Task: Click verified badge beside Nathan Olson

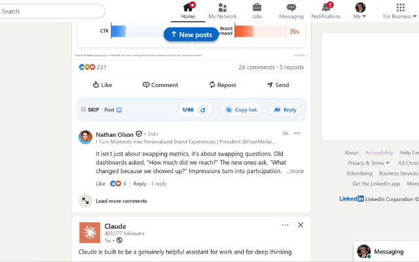Action: [x=139, y=134]
